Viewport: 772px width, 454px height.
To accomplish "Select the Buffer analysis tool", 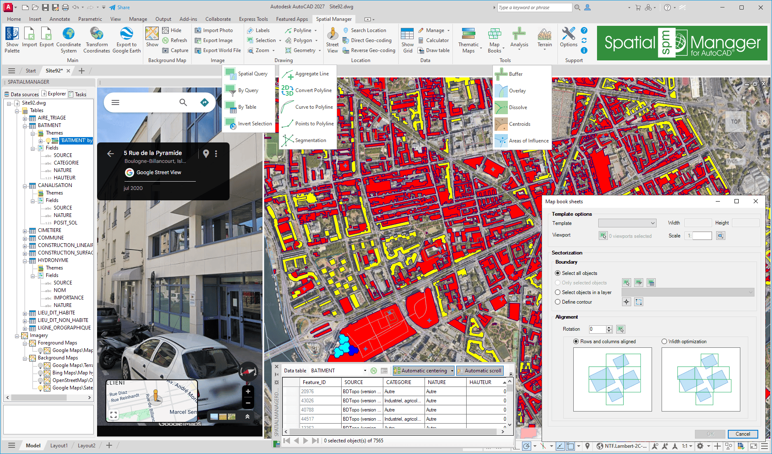I will point(515,74).
